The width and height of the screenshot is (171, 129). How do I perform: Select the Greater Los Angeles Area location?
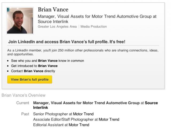click(57, 27)
